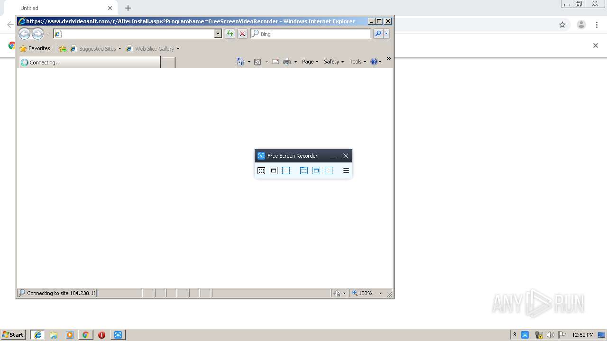
Task: Expand the Web Slice Gallery dropdown arrow
Action: [178, 49]
